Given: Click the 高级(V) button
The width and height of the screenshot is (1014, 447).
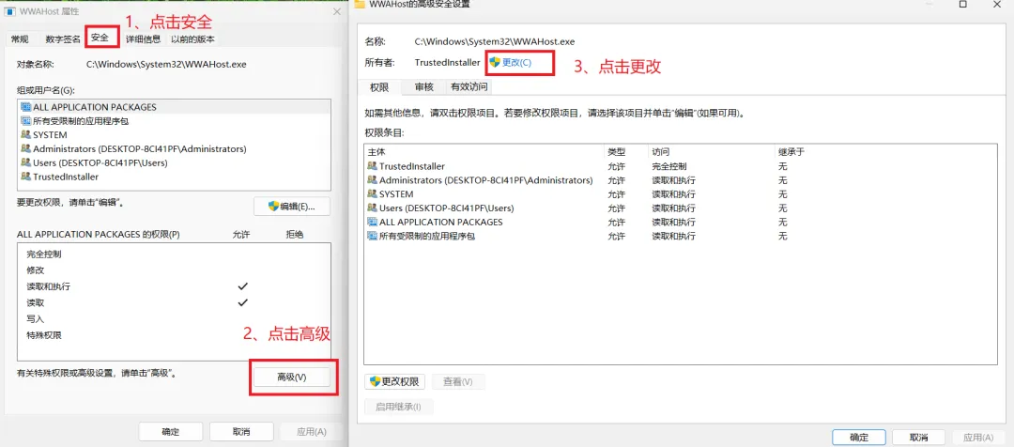Looking at the screenshot, I should point(292,378).
